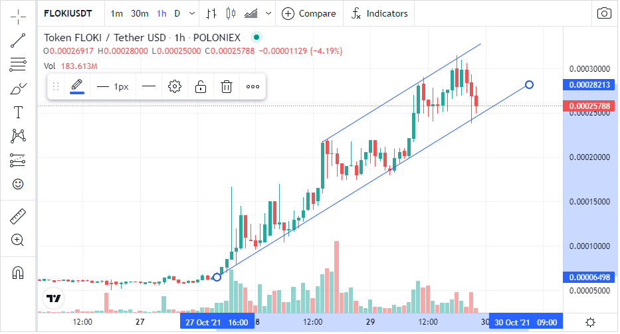Click the 0.00028213 price axis label
The image size is (620, 334).
(589, 84)
